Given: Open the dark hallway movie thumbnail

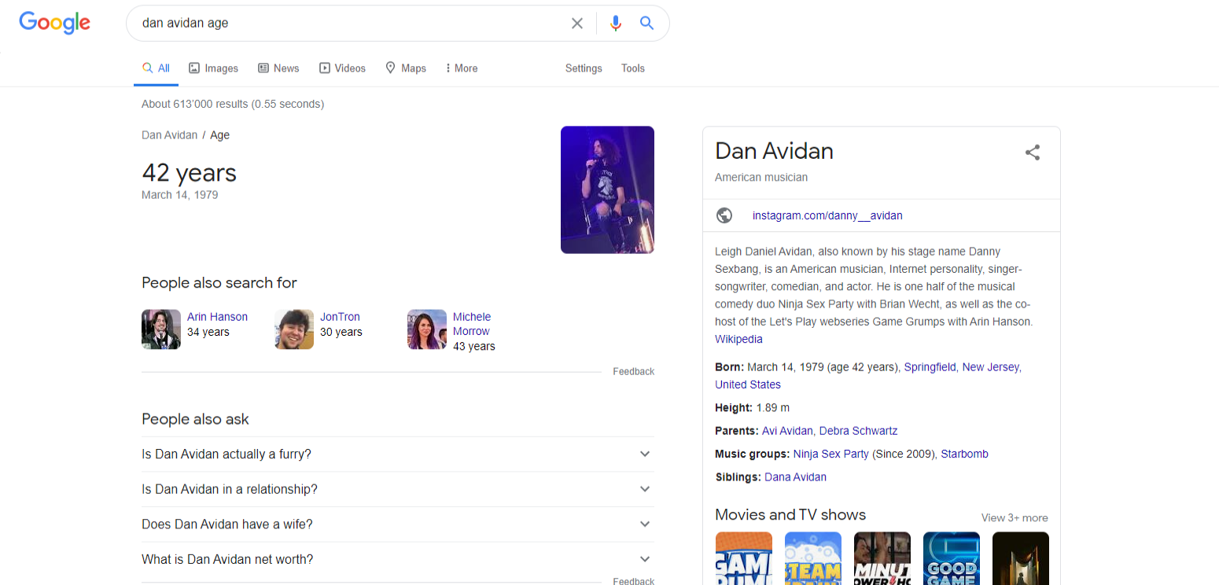Looking at the screenshot, I should [x=1021, y=558].
